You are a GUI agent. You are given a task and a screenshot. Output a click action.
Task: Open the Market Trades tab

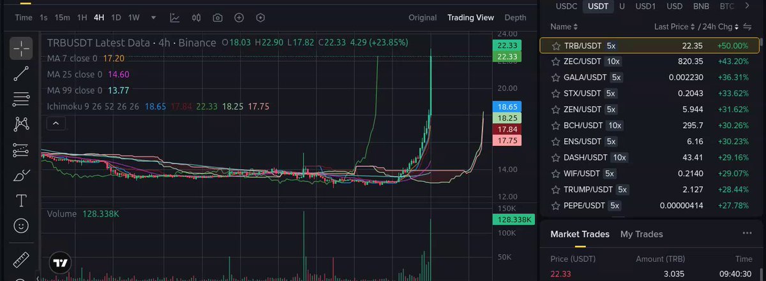(580, 234)
